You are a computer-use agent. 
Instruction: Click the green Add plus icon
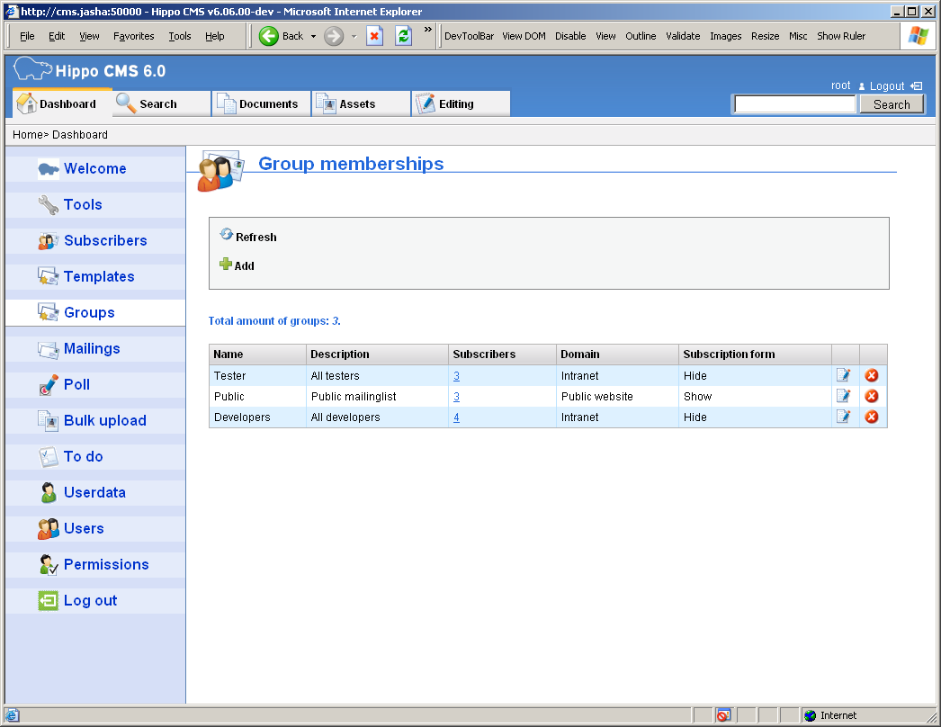(226, 265)
